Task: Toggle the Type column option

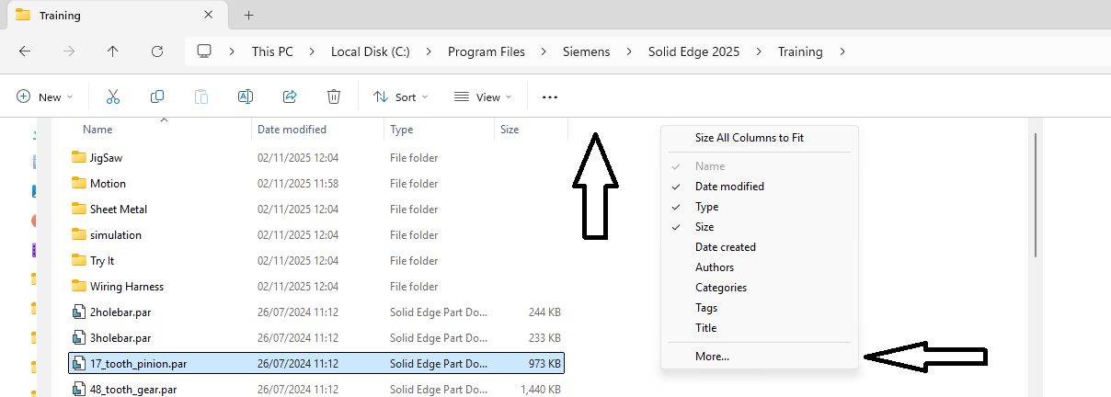Action: (x=760, y=207)
